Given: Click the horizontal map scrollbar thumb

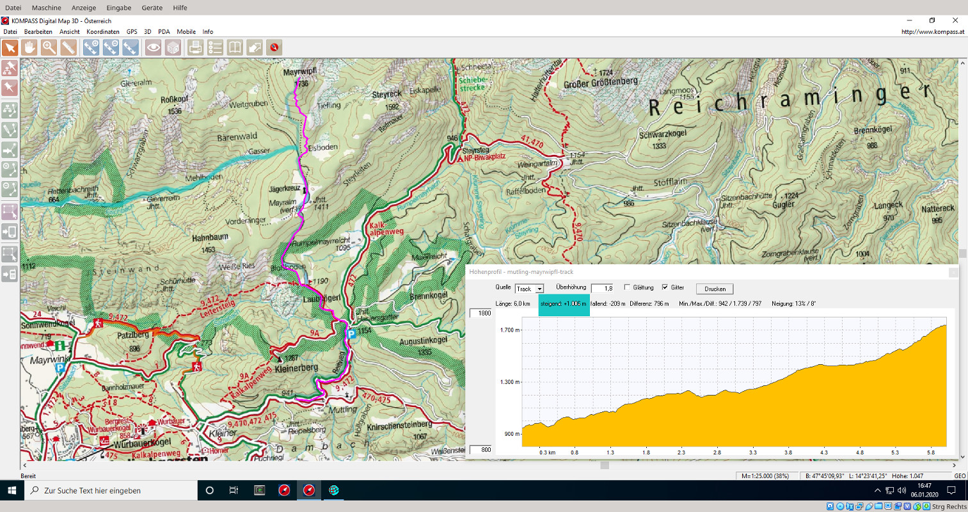Looking at the screenshot, I should (x=605, y=465).
